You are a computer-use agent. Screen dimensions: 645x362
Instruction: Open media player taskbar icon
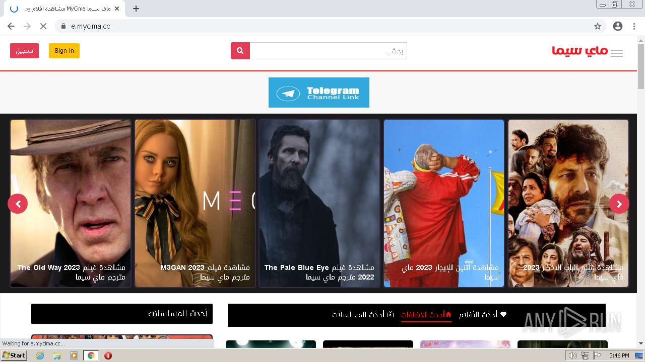click(x=74, y=355)
